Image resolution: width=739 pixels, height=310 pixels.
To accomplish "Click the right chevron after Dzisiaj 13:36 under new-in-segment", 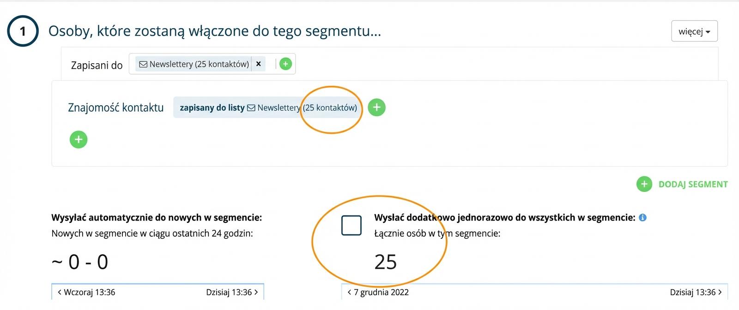I will [256, 292].
